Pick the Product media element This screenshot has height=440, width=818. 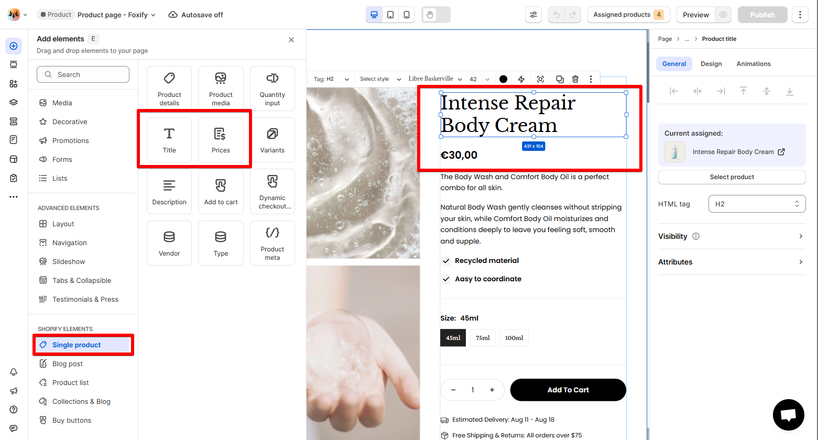(x=221, y=89)
